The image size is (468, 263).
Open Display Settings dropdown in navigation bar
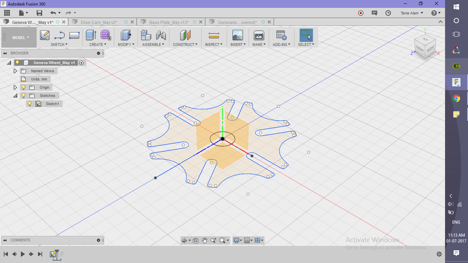(x=237, y=240)
